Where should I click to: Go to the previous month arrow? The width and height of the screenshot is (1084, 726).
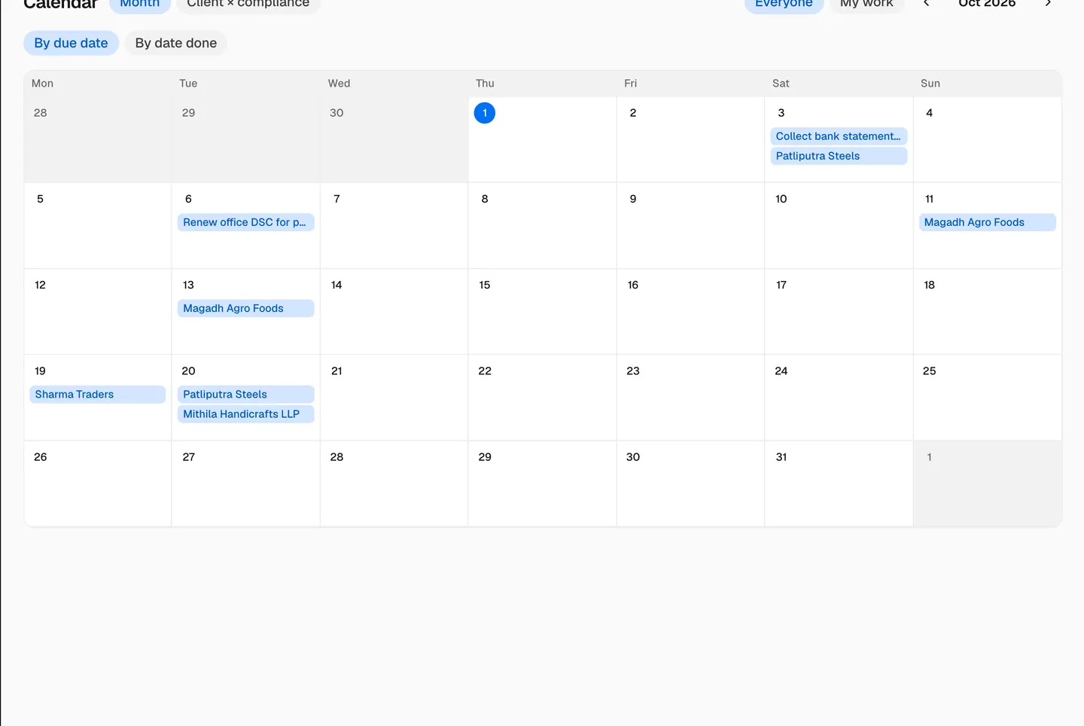[x=927, y=3]
